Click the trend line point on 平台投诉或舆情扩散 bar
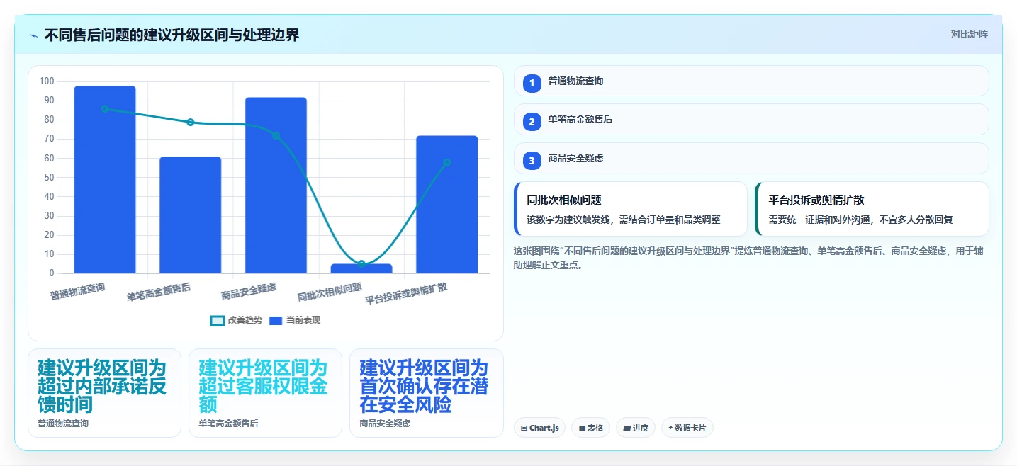1017x466 pixels. click(x=446, y=162)
